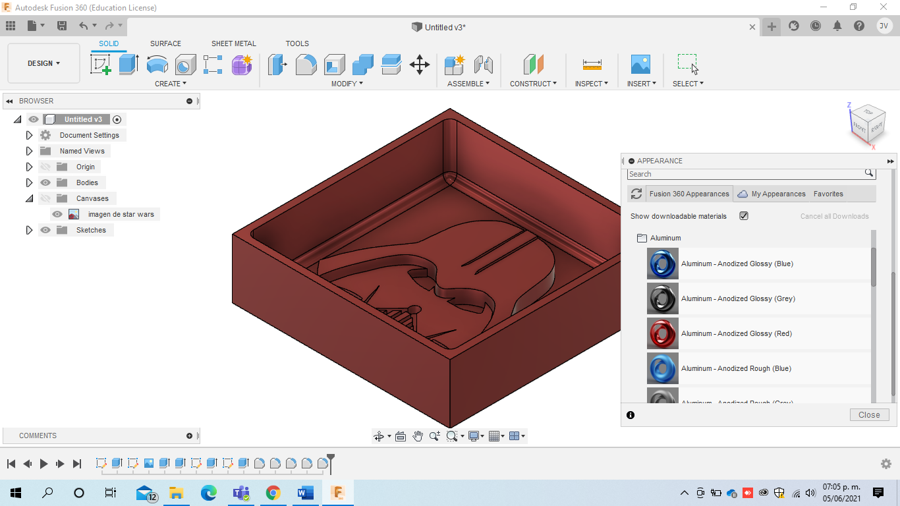Pick Aluminum Anodized Rough (Blue) swatch
The width and height of the screenshot is (900, 506).
pos(663,368)
